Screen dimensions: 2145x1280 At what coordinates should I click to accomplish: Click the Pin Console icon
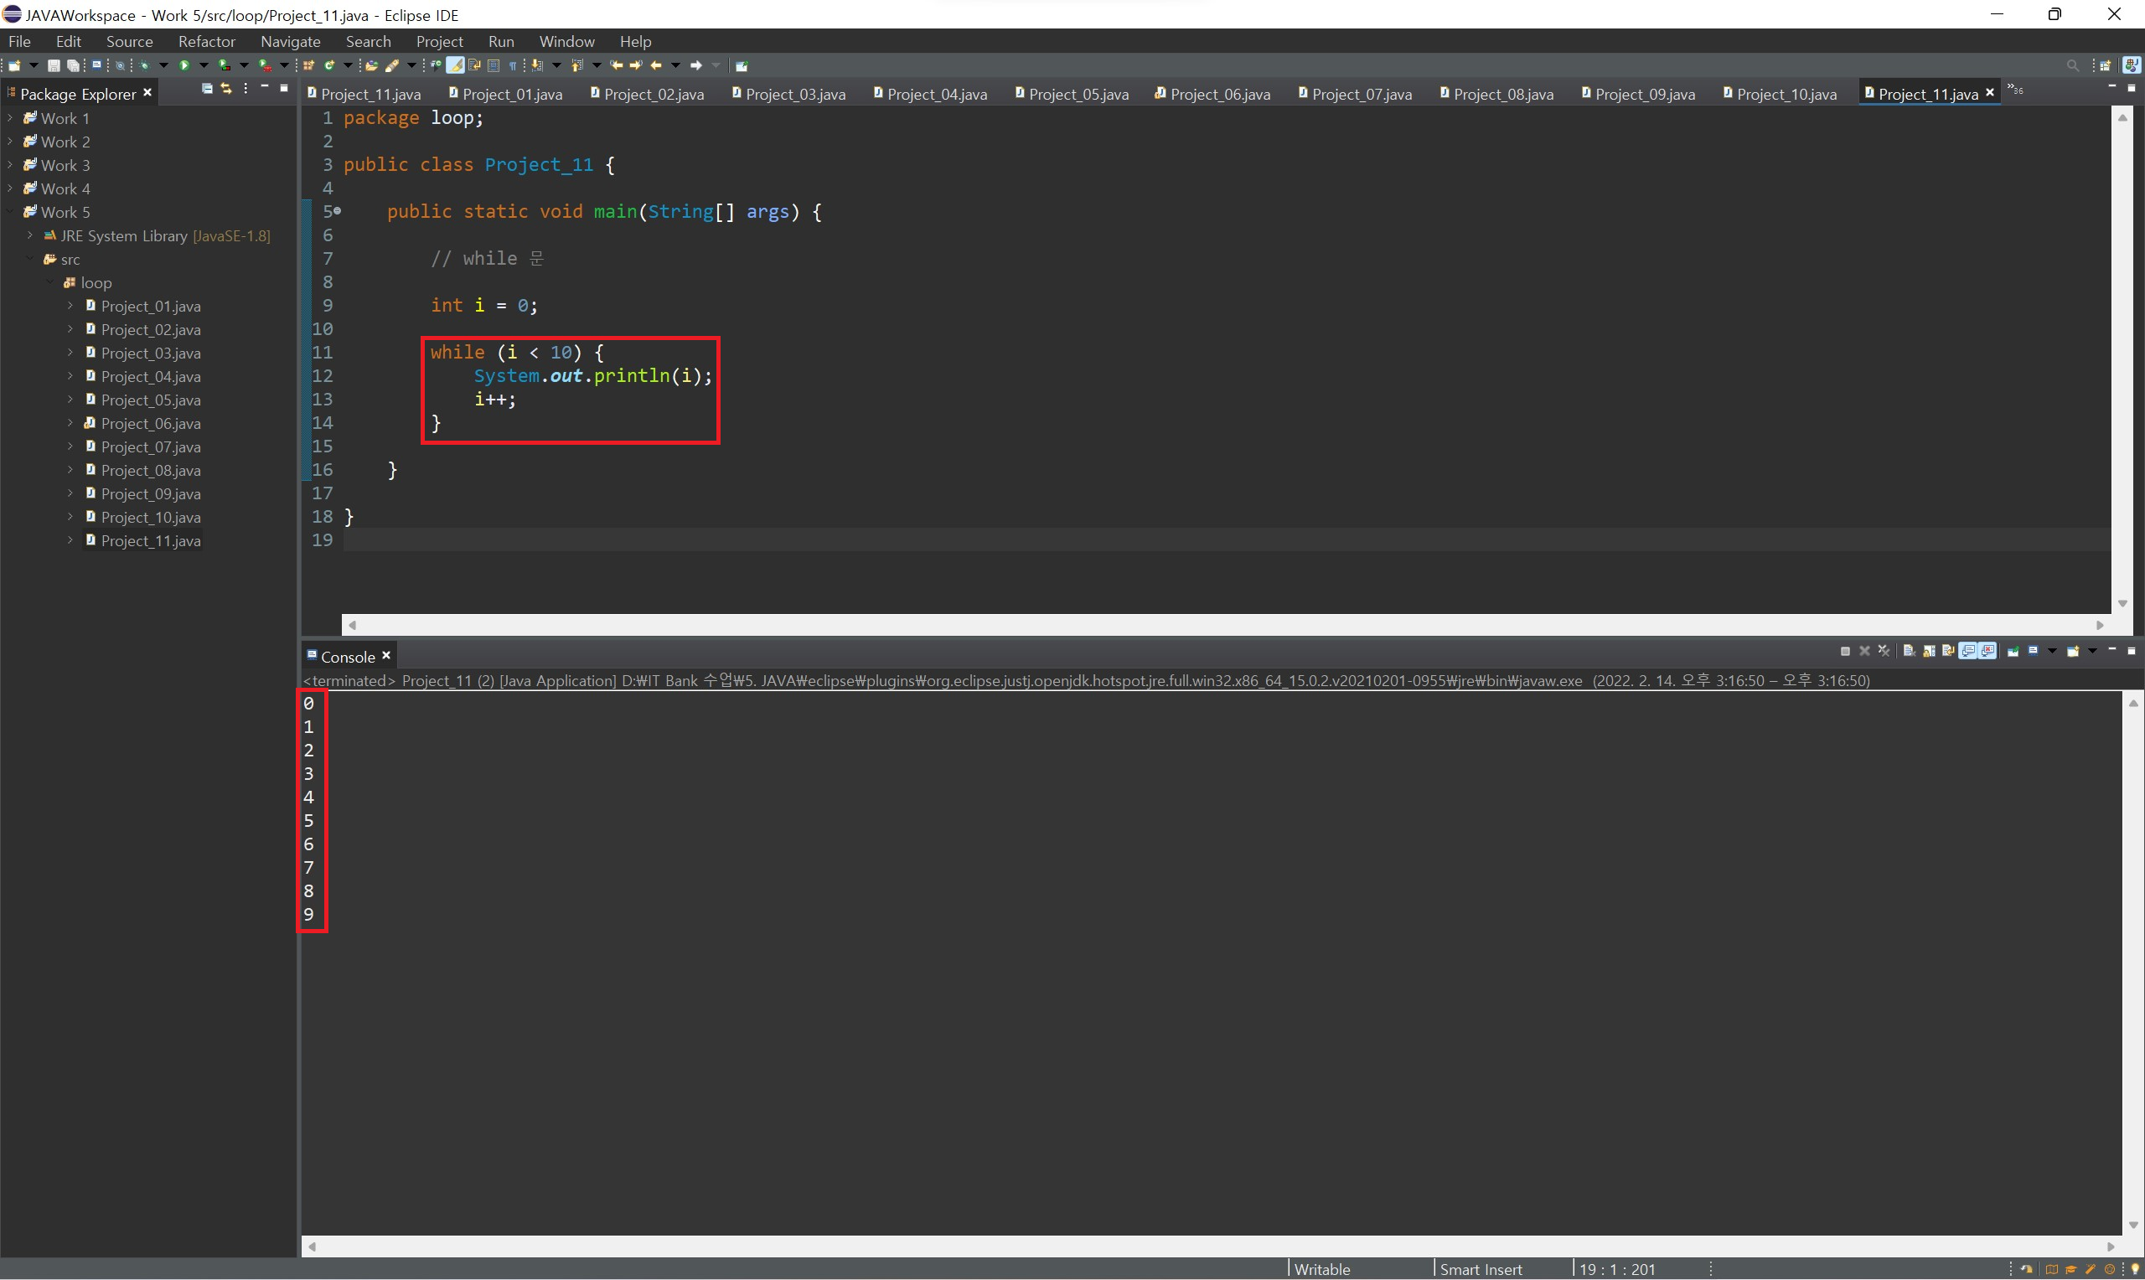pos(2013,651)
